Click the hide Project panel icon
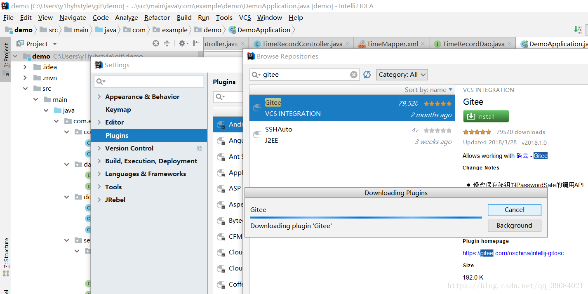Viewport: 588px width, 294px height. 196,43
